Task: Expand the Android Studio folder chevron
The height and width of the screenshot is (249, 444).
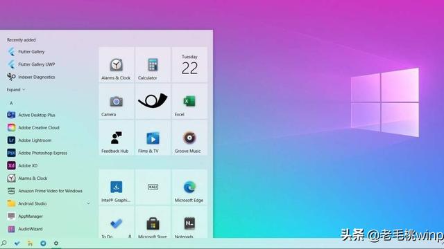Action: pyautogui.click(x=88, y=203)
